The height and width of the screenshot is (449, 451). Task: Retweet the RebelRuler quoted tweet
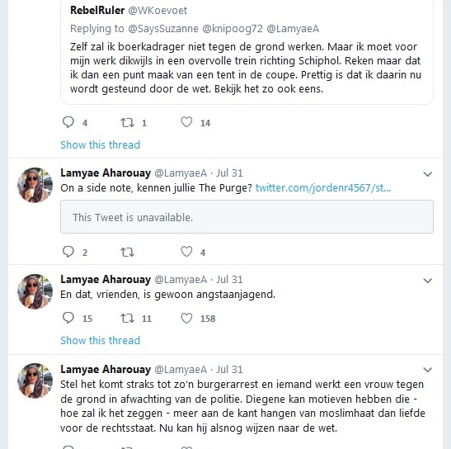pos(127,122)
